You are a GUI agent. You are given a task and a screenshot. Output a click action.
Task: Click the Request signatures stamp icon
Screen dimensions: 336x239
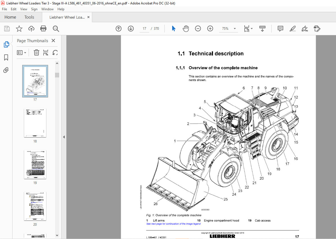coord(317,29)
